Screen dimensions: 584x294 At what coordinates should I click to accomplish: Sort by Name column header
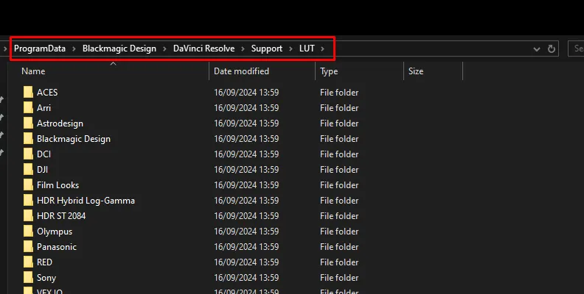[x=33, y=71]
